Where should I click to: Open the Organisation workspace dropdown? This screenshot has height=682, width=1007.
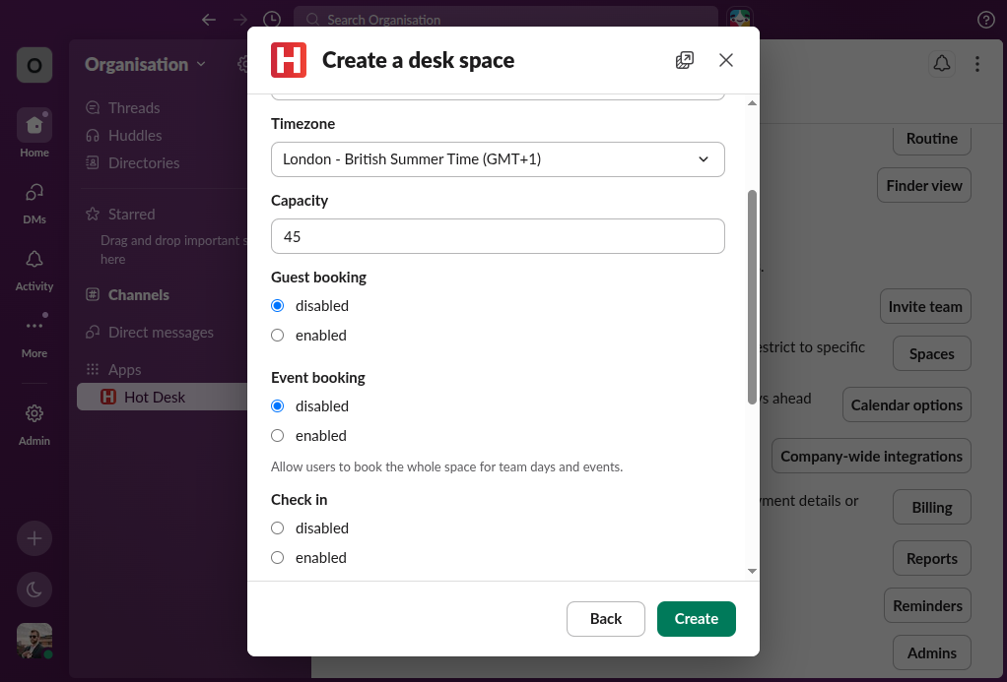tap(145, 64)
